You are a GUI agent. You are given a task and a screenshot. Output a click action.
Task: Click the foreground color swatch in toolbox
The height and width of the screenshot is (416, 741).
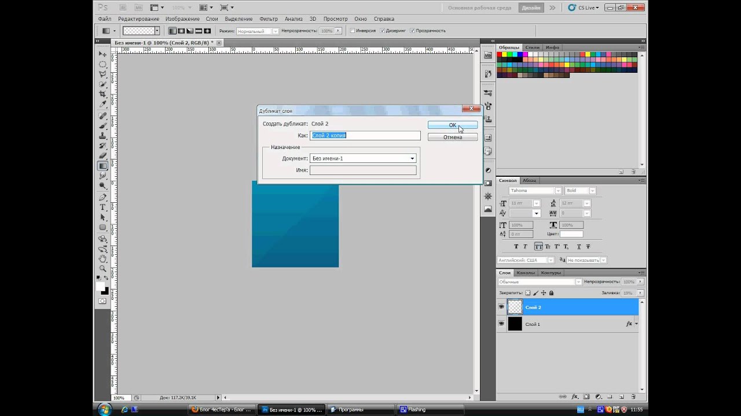click(x=101, y=286)
